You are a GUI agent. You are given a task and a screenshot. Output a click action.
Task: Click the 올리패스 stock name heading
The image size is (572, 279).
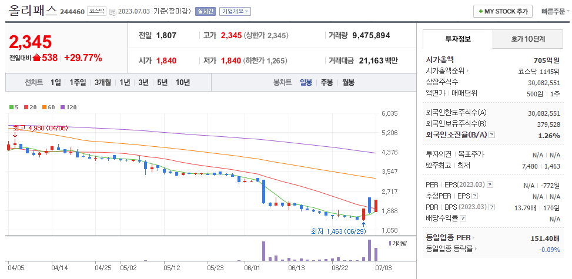(33, 10)
